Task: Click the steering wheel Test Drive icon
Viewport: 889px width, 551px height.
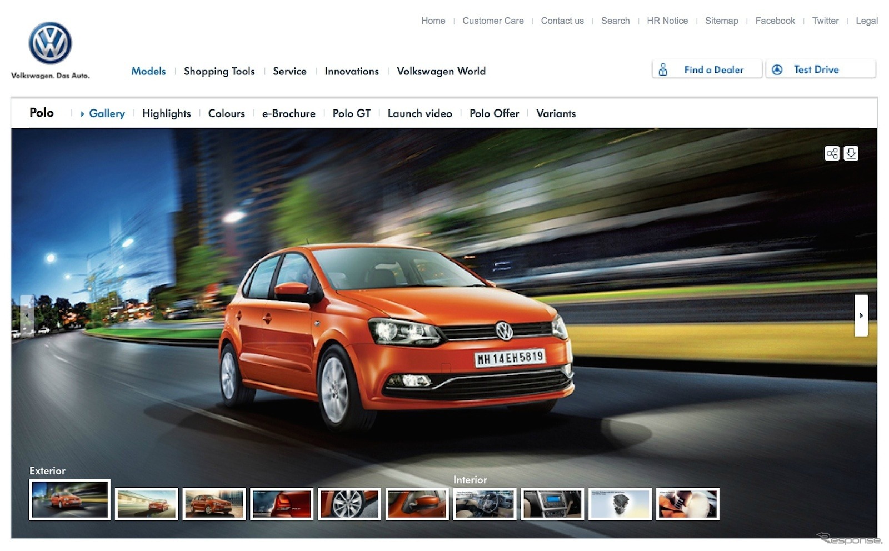Action: pyautogui.click(x=777, y=69)
